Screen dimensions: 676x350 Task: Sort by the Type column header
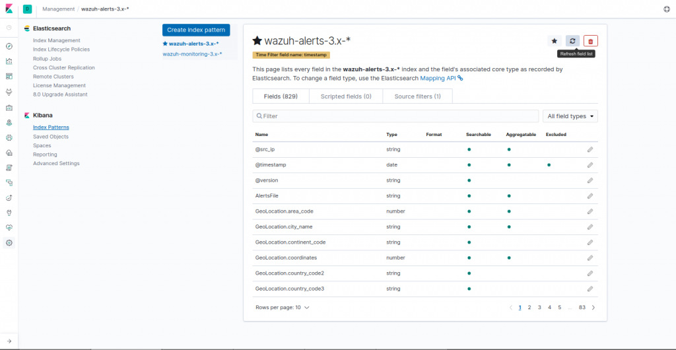(x=391, y=135)
